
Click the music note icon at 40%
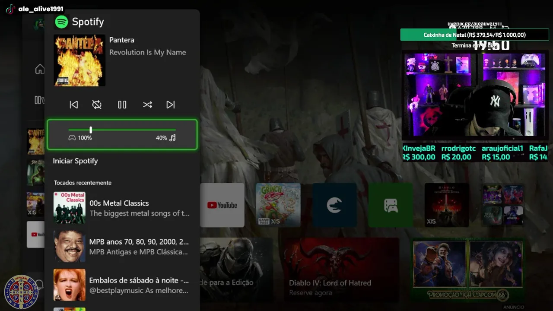[172, 138]
